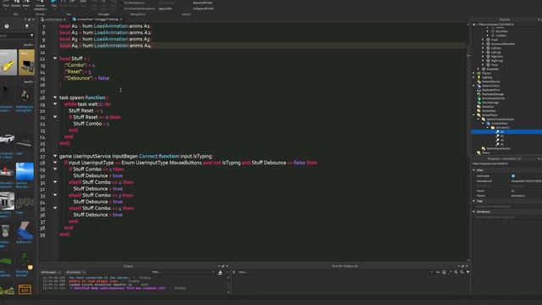Collapse the while loop fold on line 19
542x305 pixels.
point(55,103)
